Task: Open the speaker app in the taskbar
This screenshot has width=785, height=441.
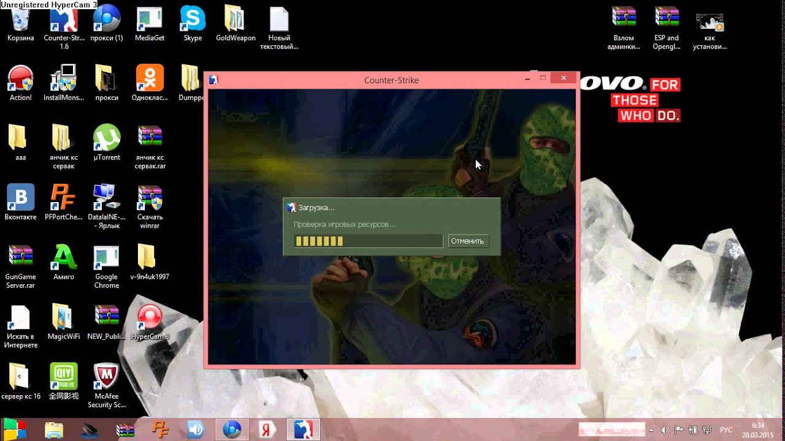Action: pos(196,429)
